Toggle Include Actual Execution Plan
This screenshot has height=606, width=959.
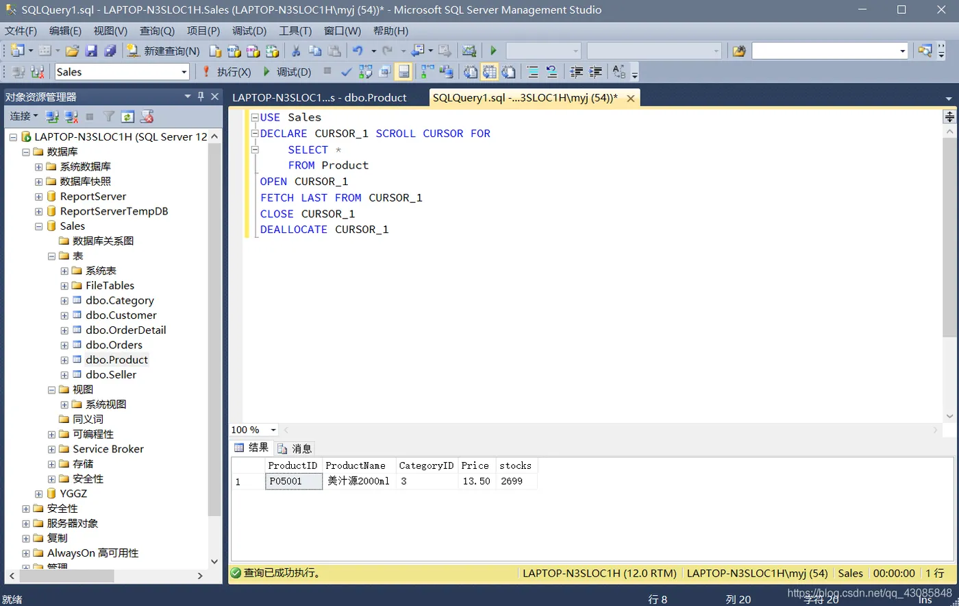pyautogui.click(x=427, y=71)
